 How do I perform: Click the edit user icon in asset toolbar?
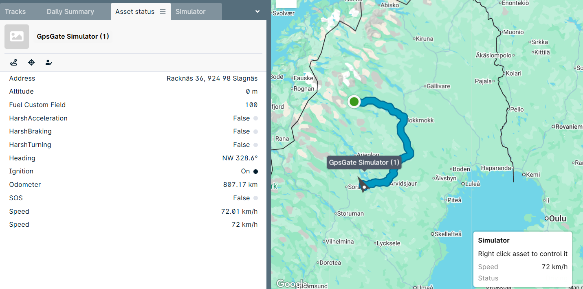tap(49, 62)
